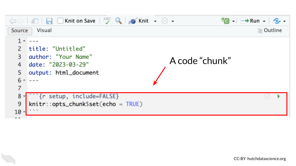Click line number 7 in gutter
Screen dimensions: 296x166
click(x=20, y=88)
